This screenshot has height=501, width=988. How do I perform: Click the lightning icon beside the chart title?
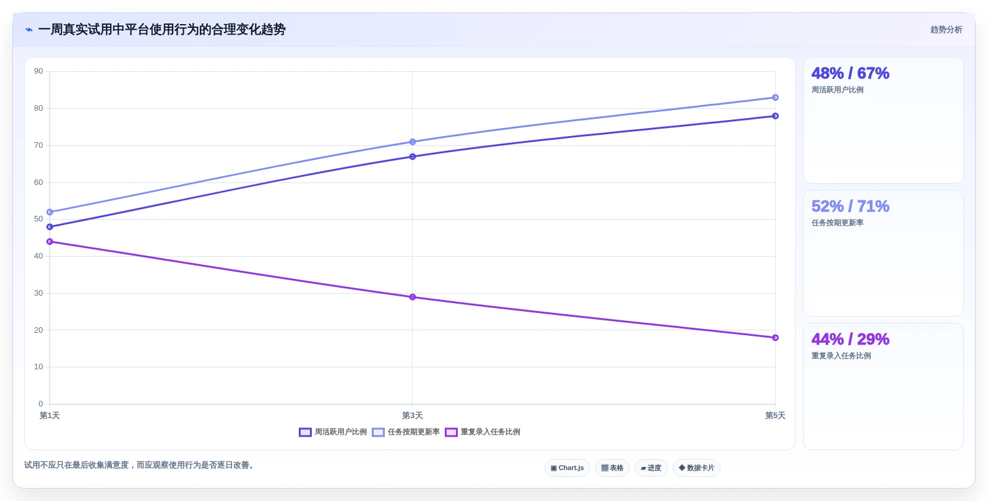pos(29,30)
